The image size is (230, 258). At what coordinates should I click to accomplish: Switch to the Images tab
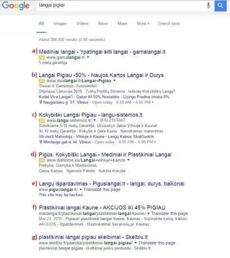(x=60, y=24)
